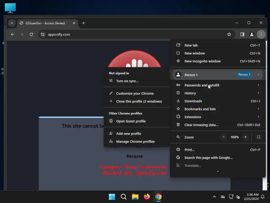Choose New tab menu entry
Viewport: 270px width, 203px height.
click(218, 45)
